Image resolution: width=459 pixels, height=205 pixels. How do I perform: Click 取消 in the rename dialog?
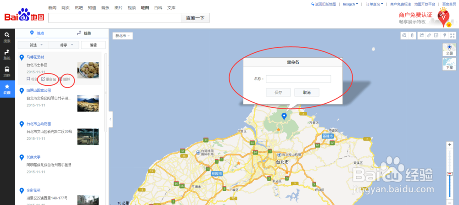pos(307,93)
